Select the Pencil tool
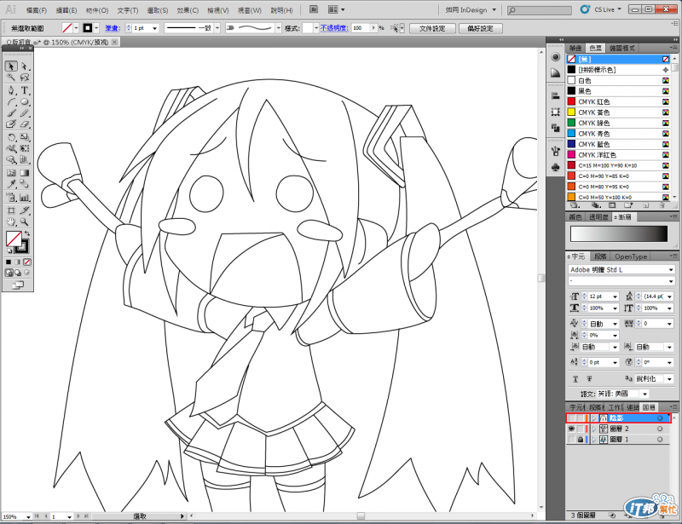This screenshot has width=682, height=524. pyautogui.click(x=25, y=113)
